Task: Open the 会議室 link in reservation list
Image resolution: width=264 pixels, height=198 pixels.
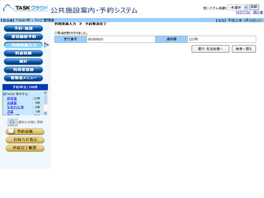Action: tap(12, 103)
